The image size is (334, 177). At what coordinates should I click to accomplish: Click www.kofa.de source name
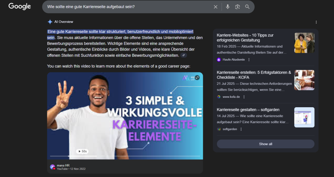click(x=231, y=97)
